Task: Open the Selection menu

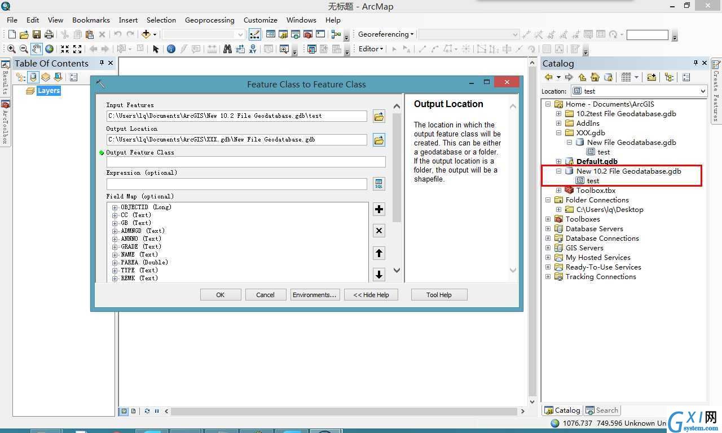Action: point(161,20)
